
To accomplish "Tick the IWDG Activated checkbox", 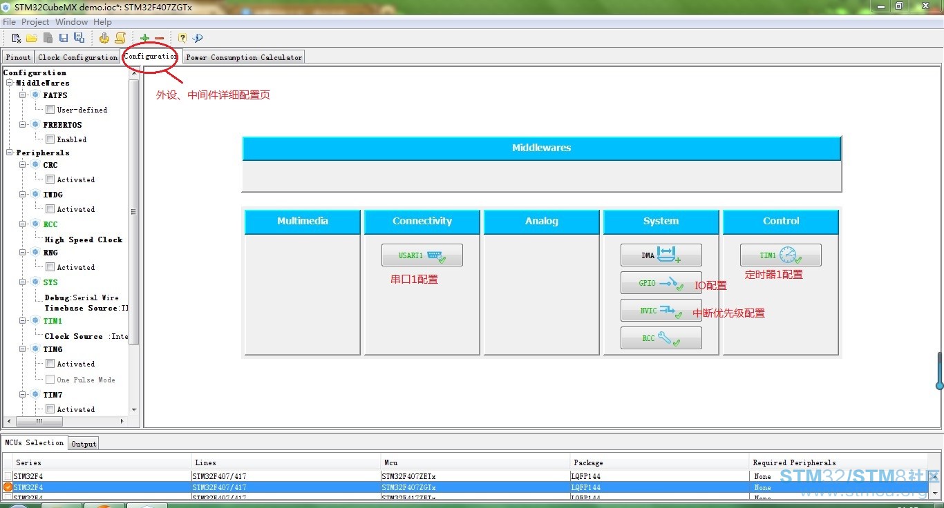I will coord(50,209).
